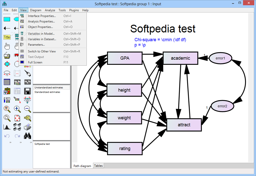Image resolution: width=256 pixels, height=176 pixels.
Task: Click the academic variable box
Action: click(x=180, y=58)
